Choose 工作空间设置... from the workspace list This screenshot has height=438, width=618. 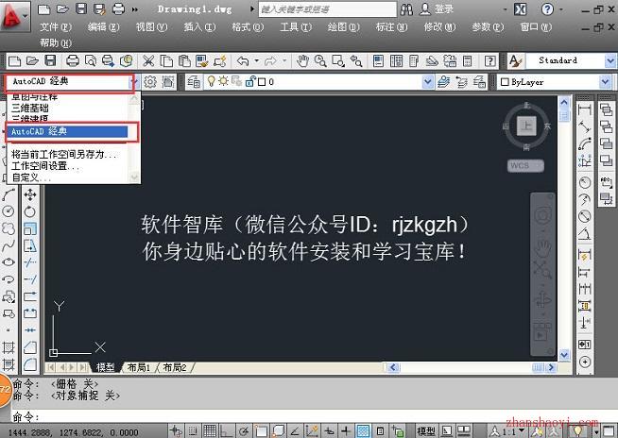[x=45, y=166]
